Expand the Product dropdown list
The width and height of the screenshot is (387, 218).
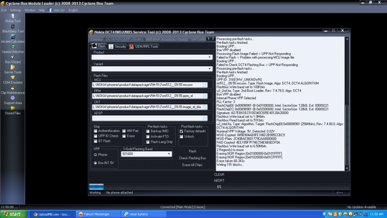pos(210,57)
